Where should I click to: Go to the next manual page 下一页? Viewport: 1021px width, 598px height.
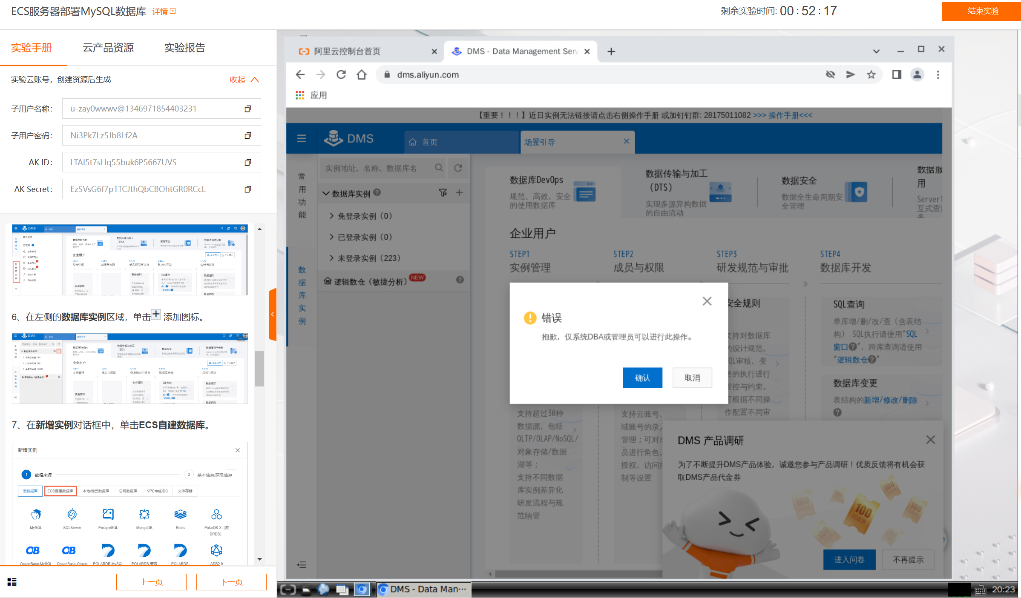coord(231,582)
